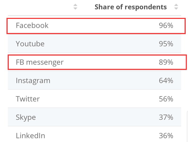Click the 95% value for Youtube
Image resolution: width=188 pixels, height=142 pixels.
[x=166, y=44]
